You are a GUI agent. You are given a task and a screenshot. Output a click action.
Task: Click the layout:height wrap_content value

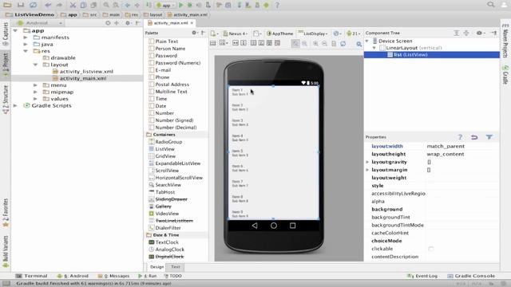pos(446,154)
